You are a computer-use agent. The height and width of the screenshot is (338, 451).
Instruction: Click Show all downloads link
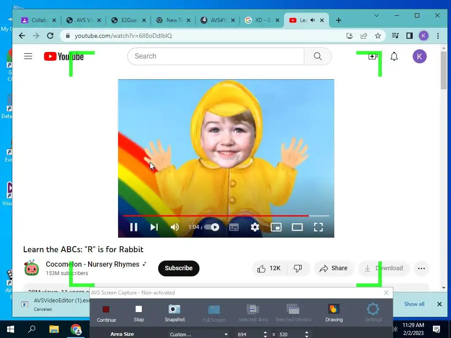point(414,304)
